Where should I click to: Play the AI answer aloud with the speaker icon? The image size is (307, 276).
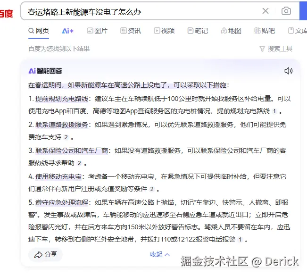pyautogui.click(x=289, y=71)
